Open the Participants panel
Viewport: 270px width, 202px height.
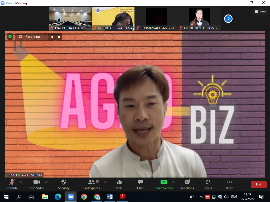tap(91, 184)
